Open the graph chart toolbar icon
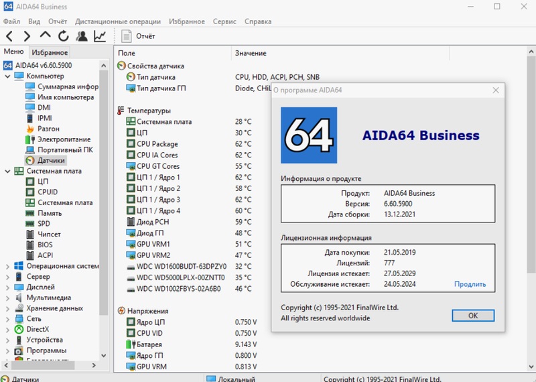Image resolution: width=536 pixels, height=382 pixels. tap(100, 36)
